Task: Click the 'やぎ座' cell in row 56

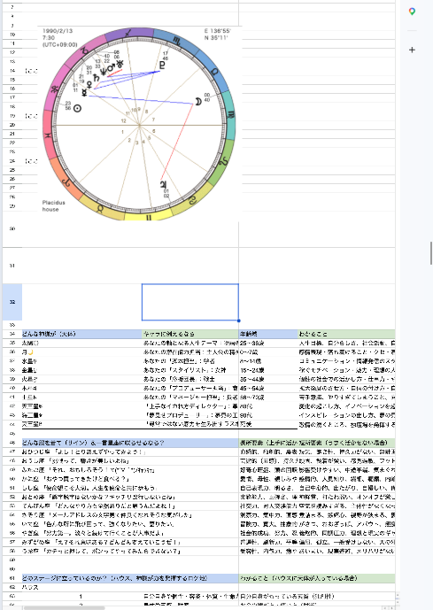Action: tap(130, 533)
